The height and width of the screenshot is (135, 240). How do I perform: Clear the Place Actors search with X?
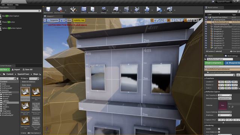click(x=39, y=11)
